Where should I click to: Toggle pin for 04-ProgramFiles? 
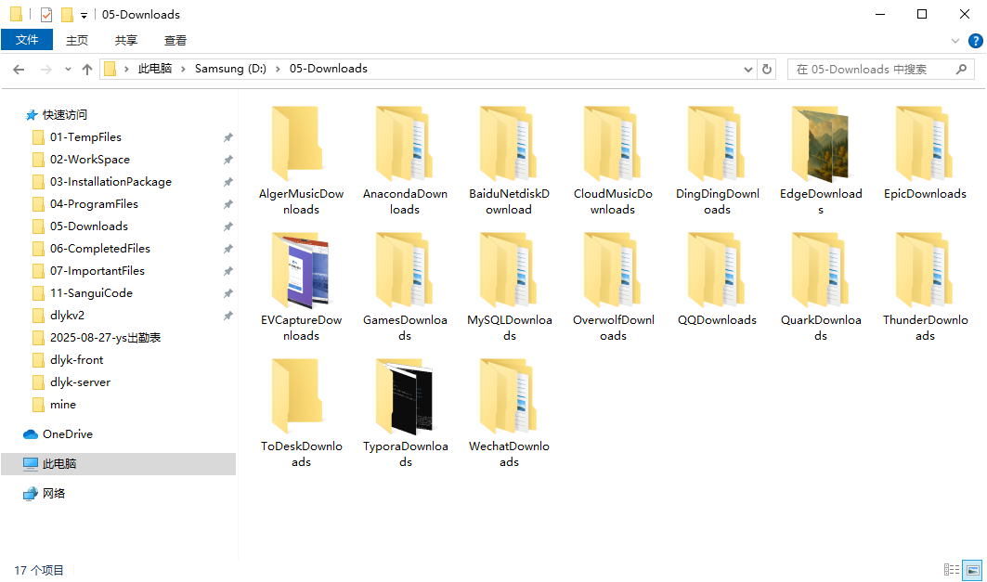(x=227, y=204)
